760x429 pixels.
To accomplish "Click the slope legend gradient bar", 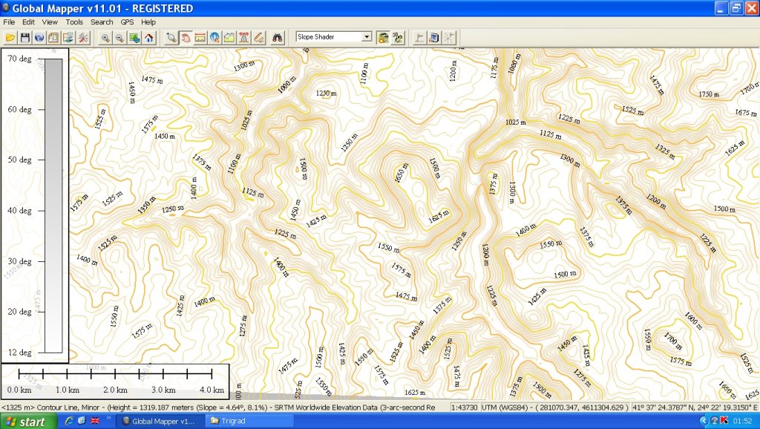I will [x=53, y=205].
